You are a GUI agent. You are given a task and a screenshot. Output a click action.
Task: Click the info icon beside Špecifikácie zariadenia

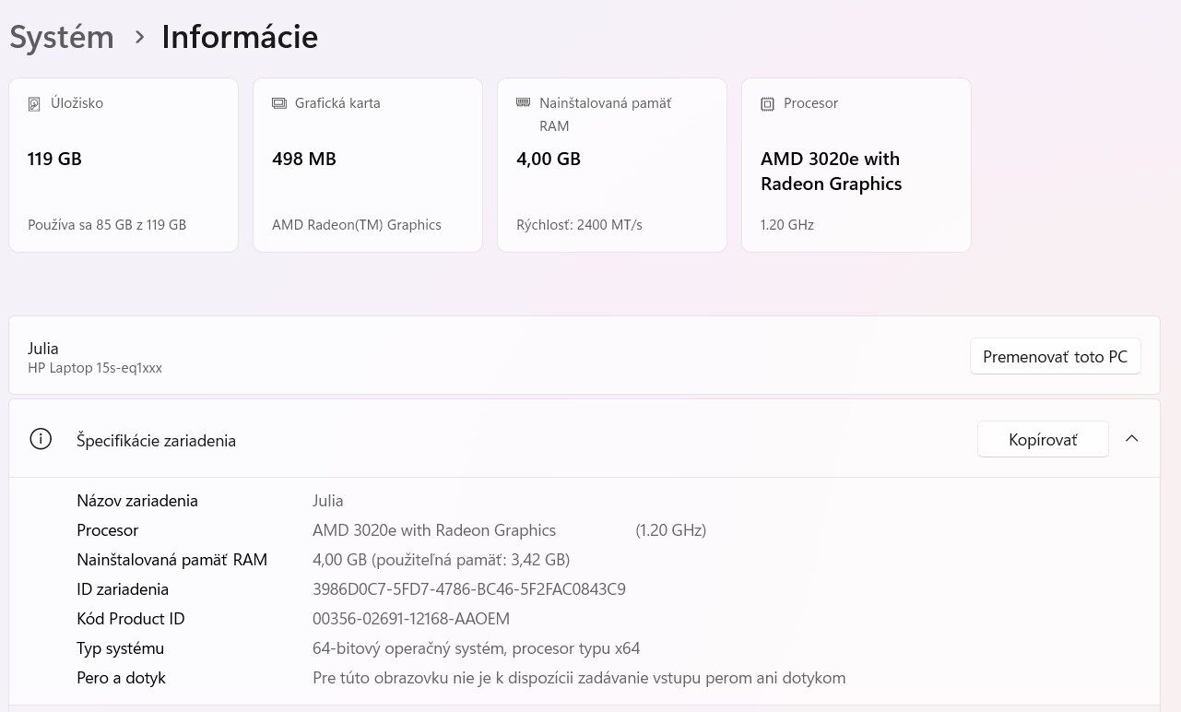(x=41, y=439)
